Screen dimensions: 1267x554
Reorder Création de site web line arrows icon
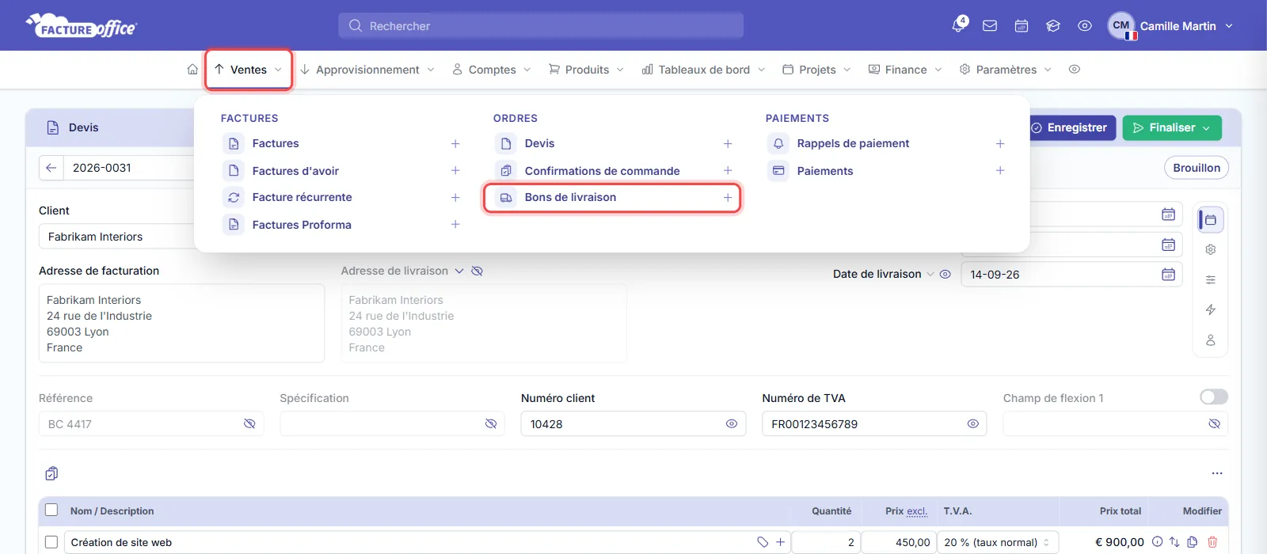point(1174,542)
